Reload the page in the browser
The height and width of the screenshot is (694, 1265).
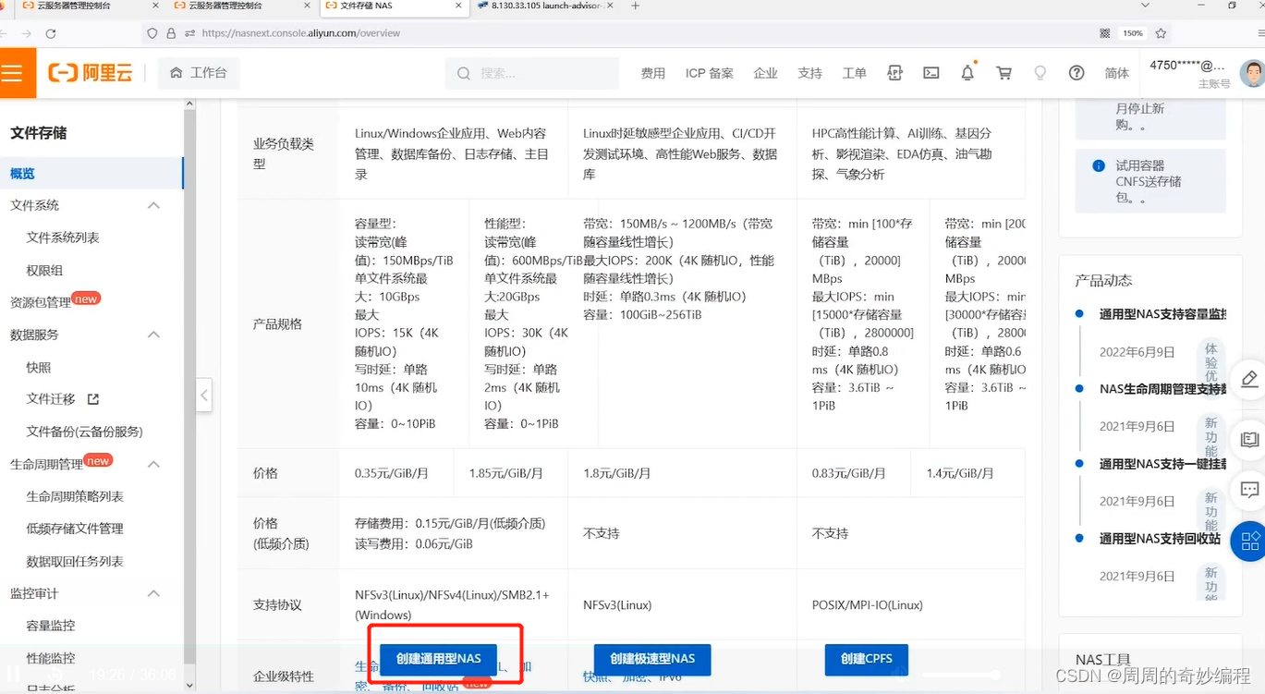[51, 33]
